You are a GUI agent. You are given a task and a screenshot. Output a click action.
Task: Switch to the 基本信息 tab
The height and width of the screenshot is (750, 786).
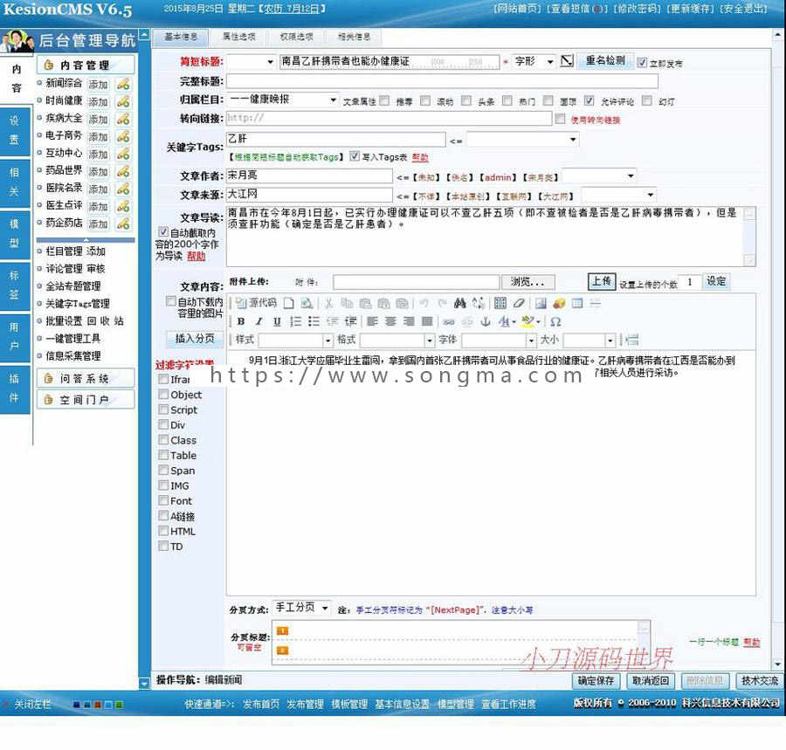(x=181, y=37)
